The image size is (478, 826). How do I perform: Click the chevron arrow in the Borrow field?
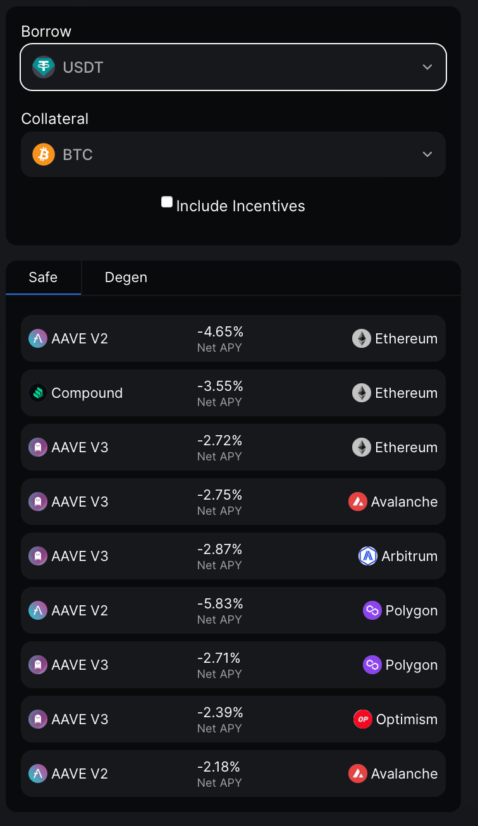(427, 66)
